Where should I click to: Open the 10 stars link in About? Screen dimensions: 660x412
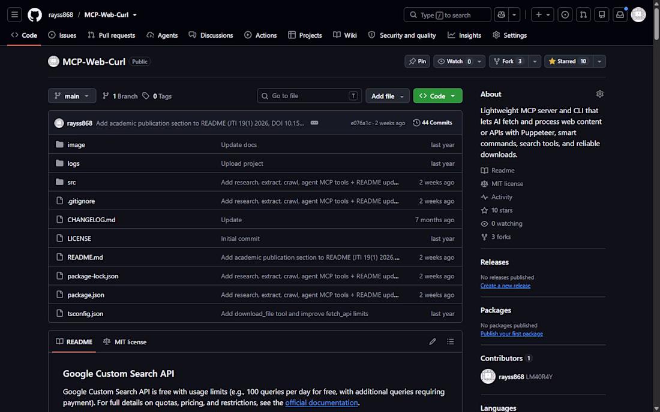[497, 210]
